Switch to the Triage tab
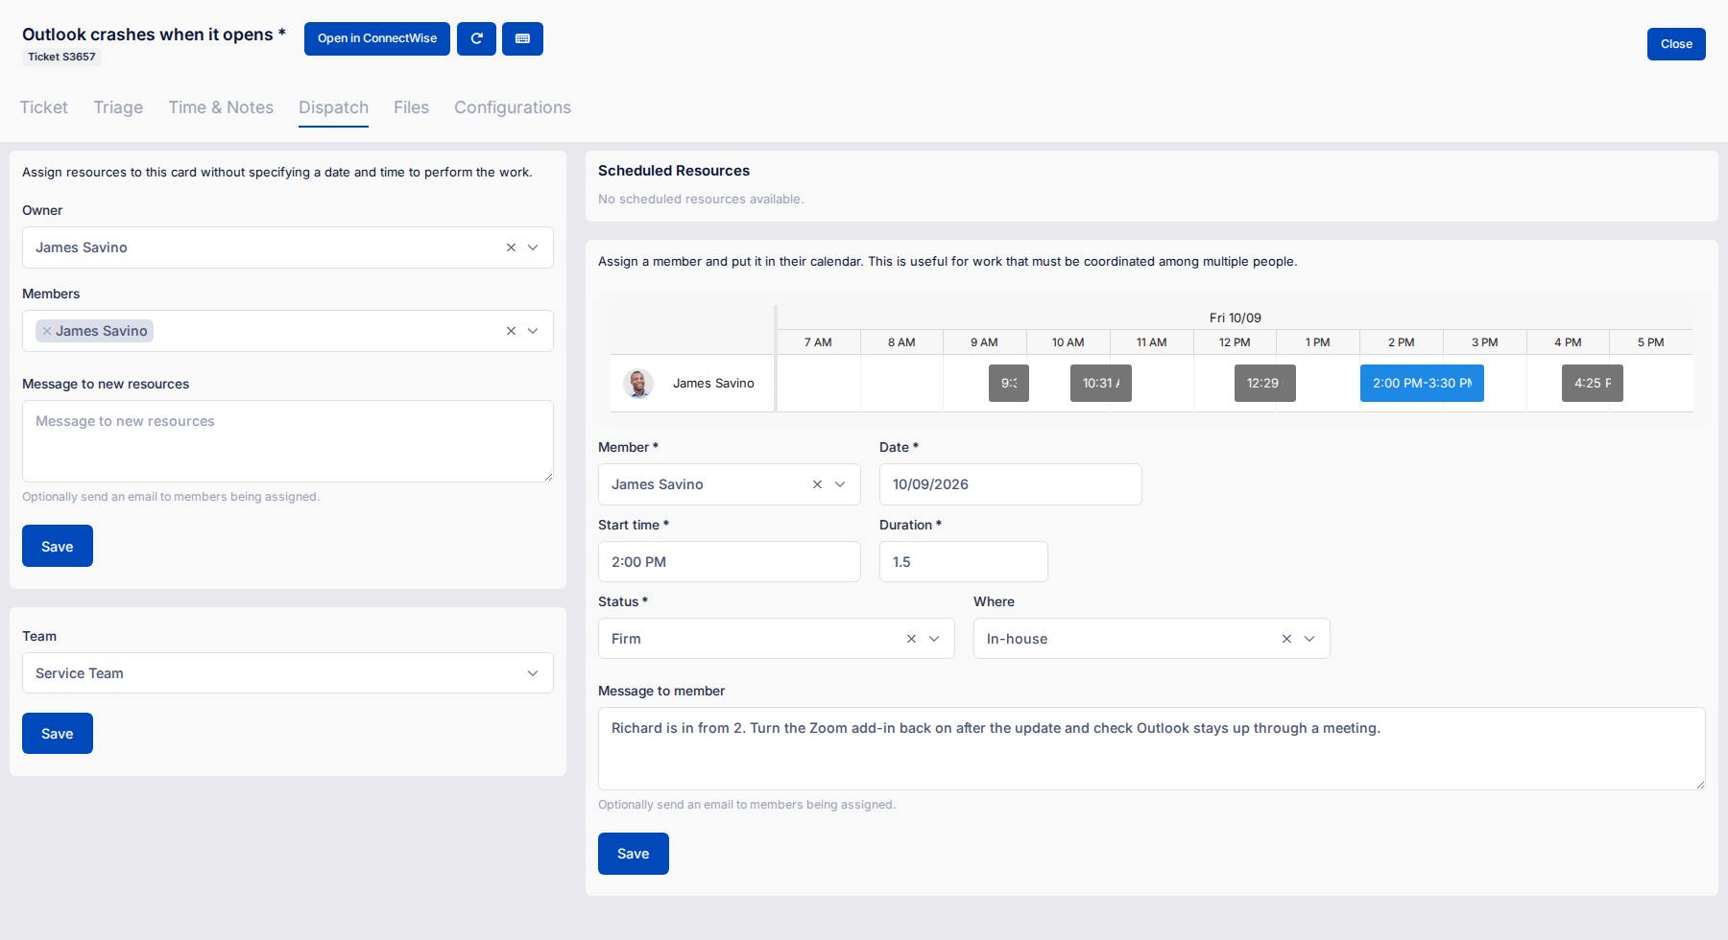1728x940 pixels. click(118, 107)
